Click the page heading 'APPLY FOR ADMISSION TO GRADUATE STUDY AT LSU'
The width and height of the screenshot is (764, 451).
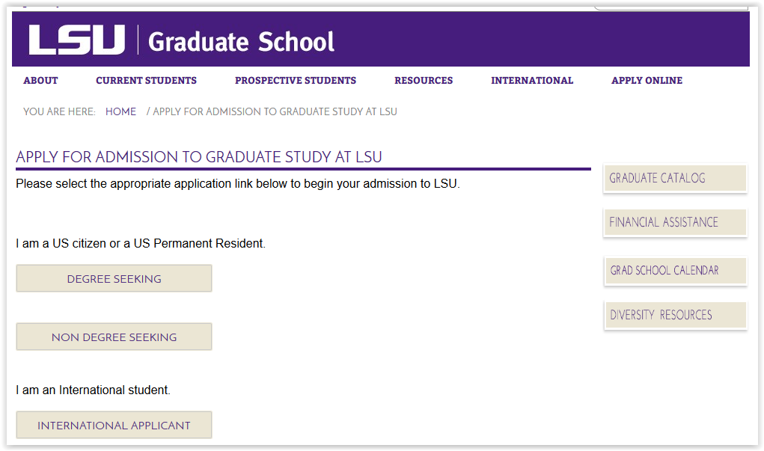[x=199, y=157]
